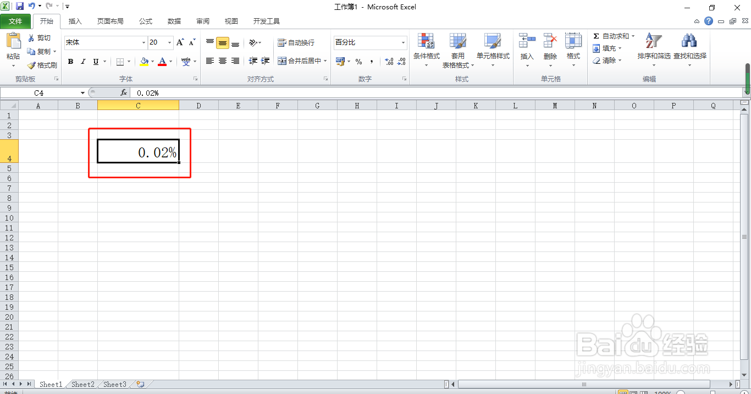
Task: Open Format as Table (套用表格格式)
Action: 458,50
